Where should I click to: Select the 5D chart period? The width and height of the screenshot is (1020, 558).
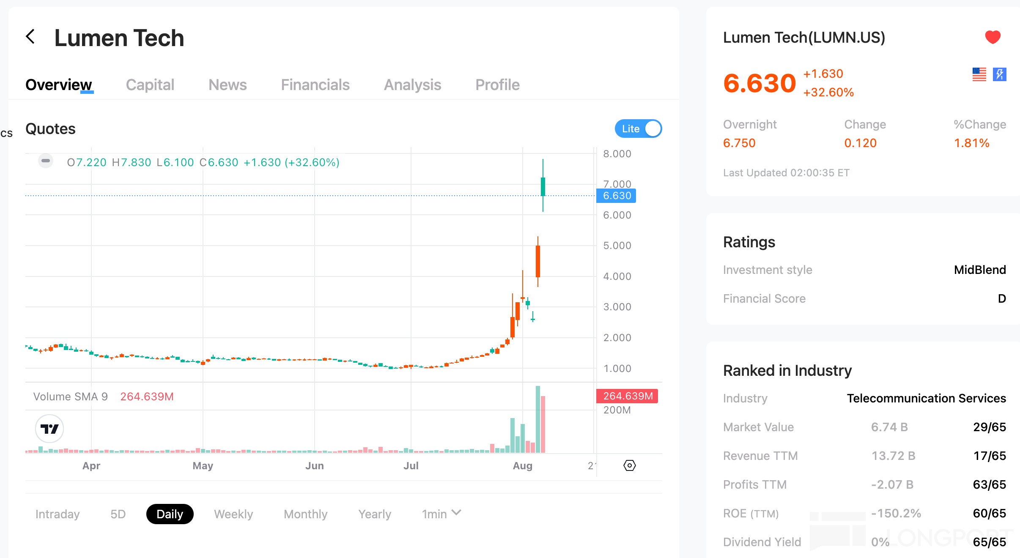118,514
